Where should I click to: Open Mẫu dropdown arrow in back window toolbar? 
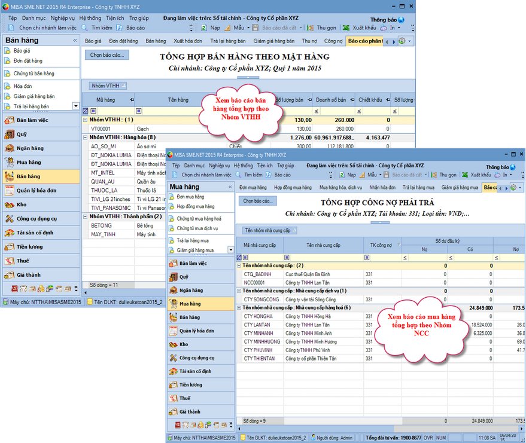(x=248, y=28)
